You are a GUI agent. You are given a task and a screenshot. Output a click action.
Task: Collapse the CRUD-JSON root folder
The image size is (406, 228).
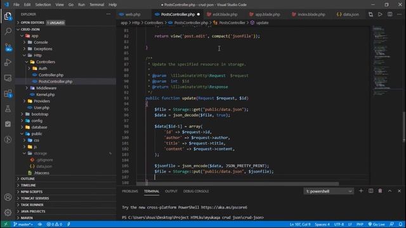pos(66,30)
